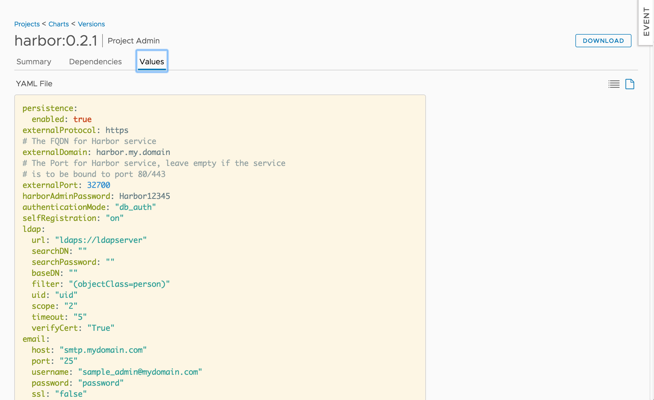
Task: Navigate to Charts breadcrumb link
Action: pyautogui.click(x=58, y=23)
